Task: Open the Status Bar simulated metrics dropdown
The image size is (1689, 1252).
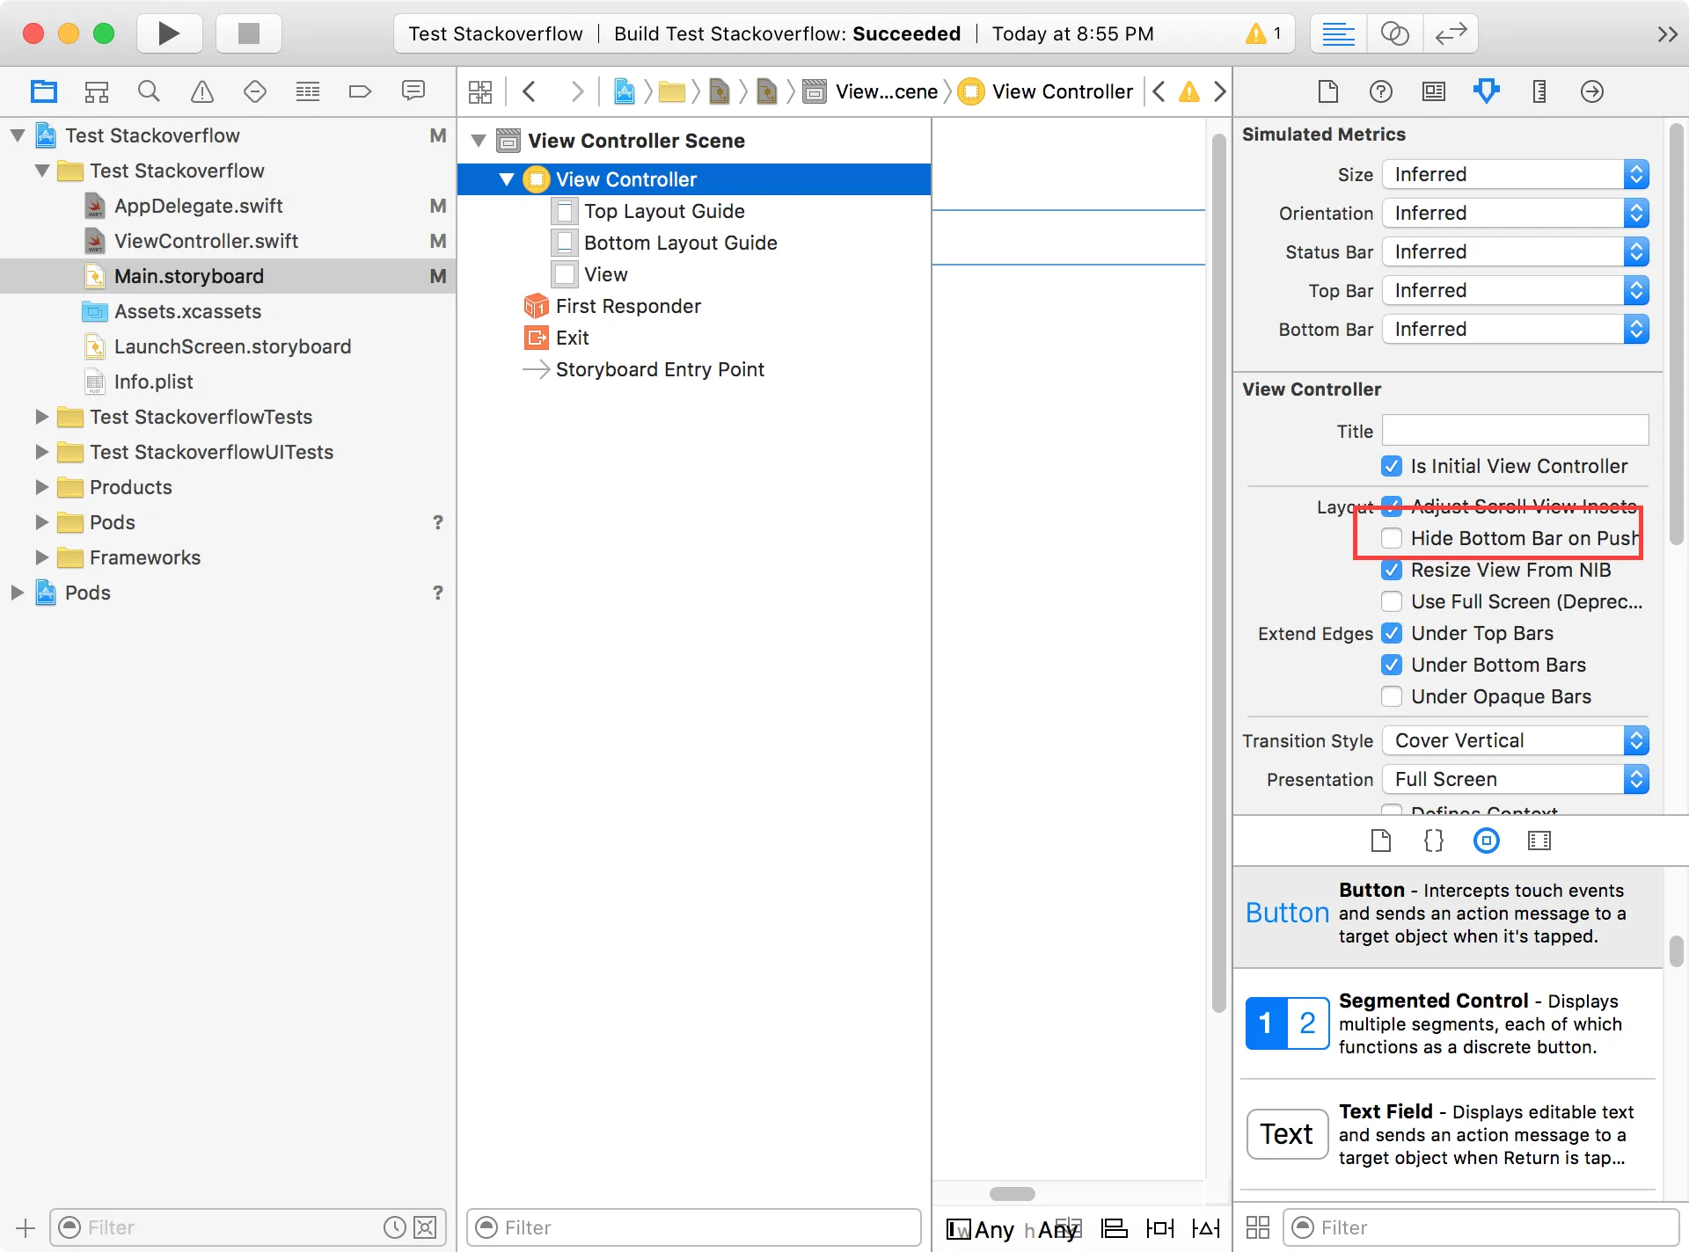Action: point(1515,252)
